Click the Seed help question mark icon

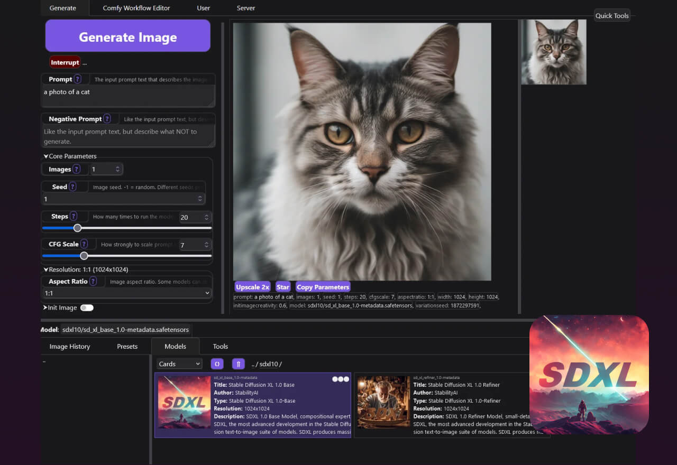point(72,187)
